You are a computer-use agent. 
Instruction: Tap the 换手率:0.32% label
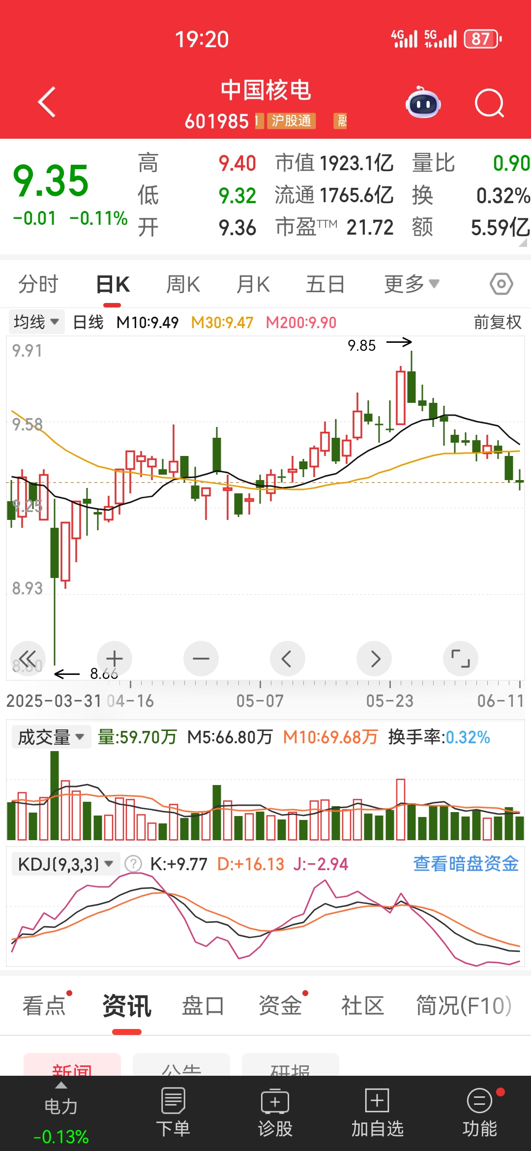pos(439,737)
